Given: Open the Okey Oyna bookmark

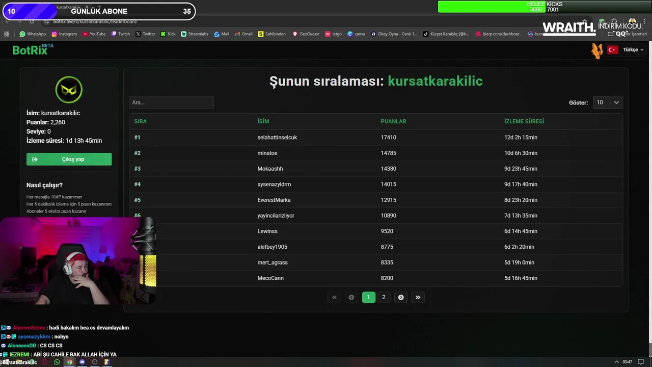Looking at the screenshot, I should coord(394,34).
